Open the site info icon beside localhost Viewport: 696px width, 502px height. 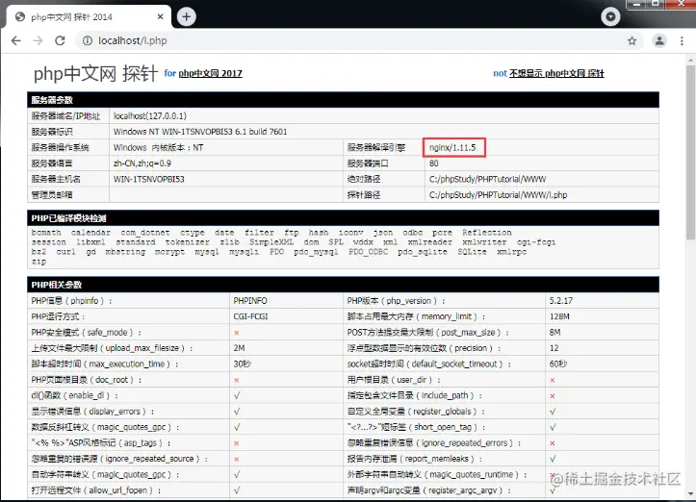point(88,40)
